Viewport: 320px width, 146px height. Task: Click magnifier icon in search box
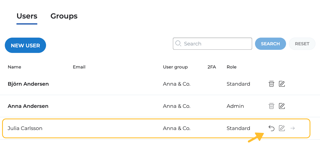coord(178,44)
